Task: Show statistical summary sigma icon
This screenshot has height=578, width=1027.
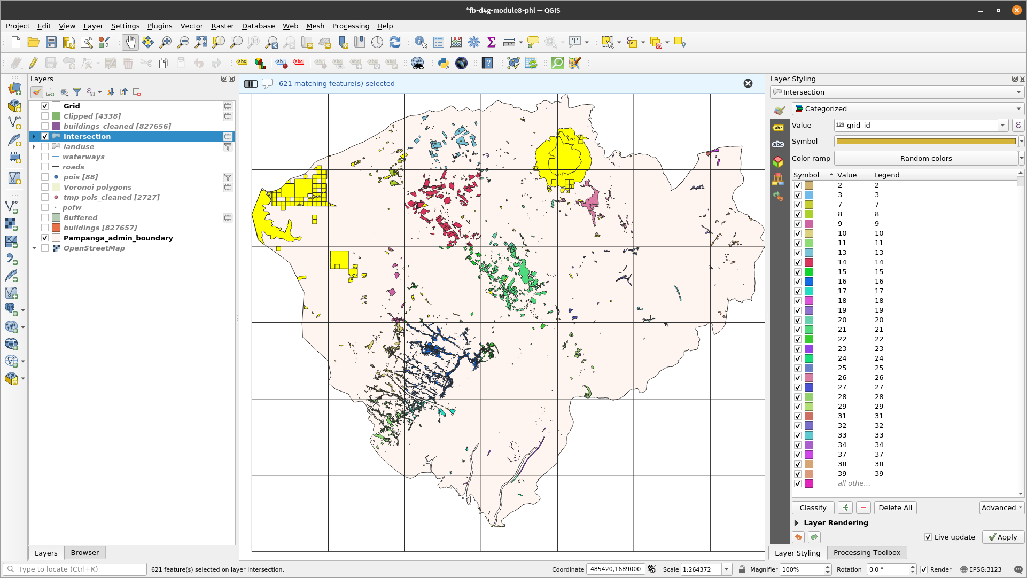Action: click(x=492, y=43)
